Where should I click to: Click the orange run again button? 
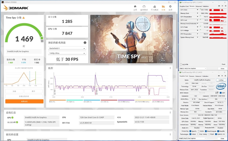24,101
